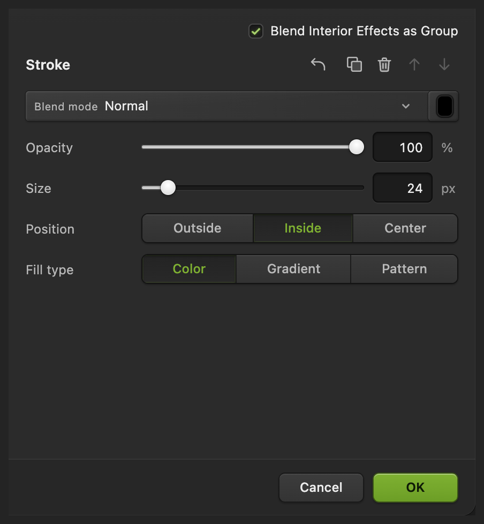Delete the Stroke effect with the trash icon
The image size is (484, 524).
click(384, 64)
